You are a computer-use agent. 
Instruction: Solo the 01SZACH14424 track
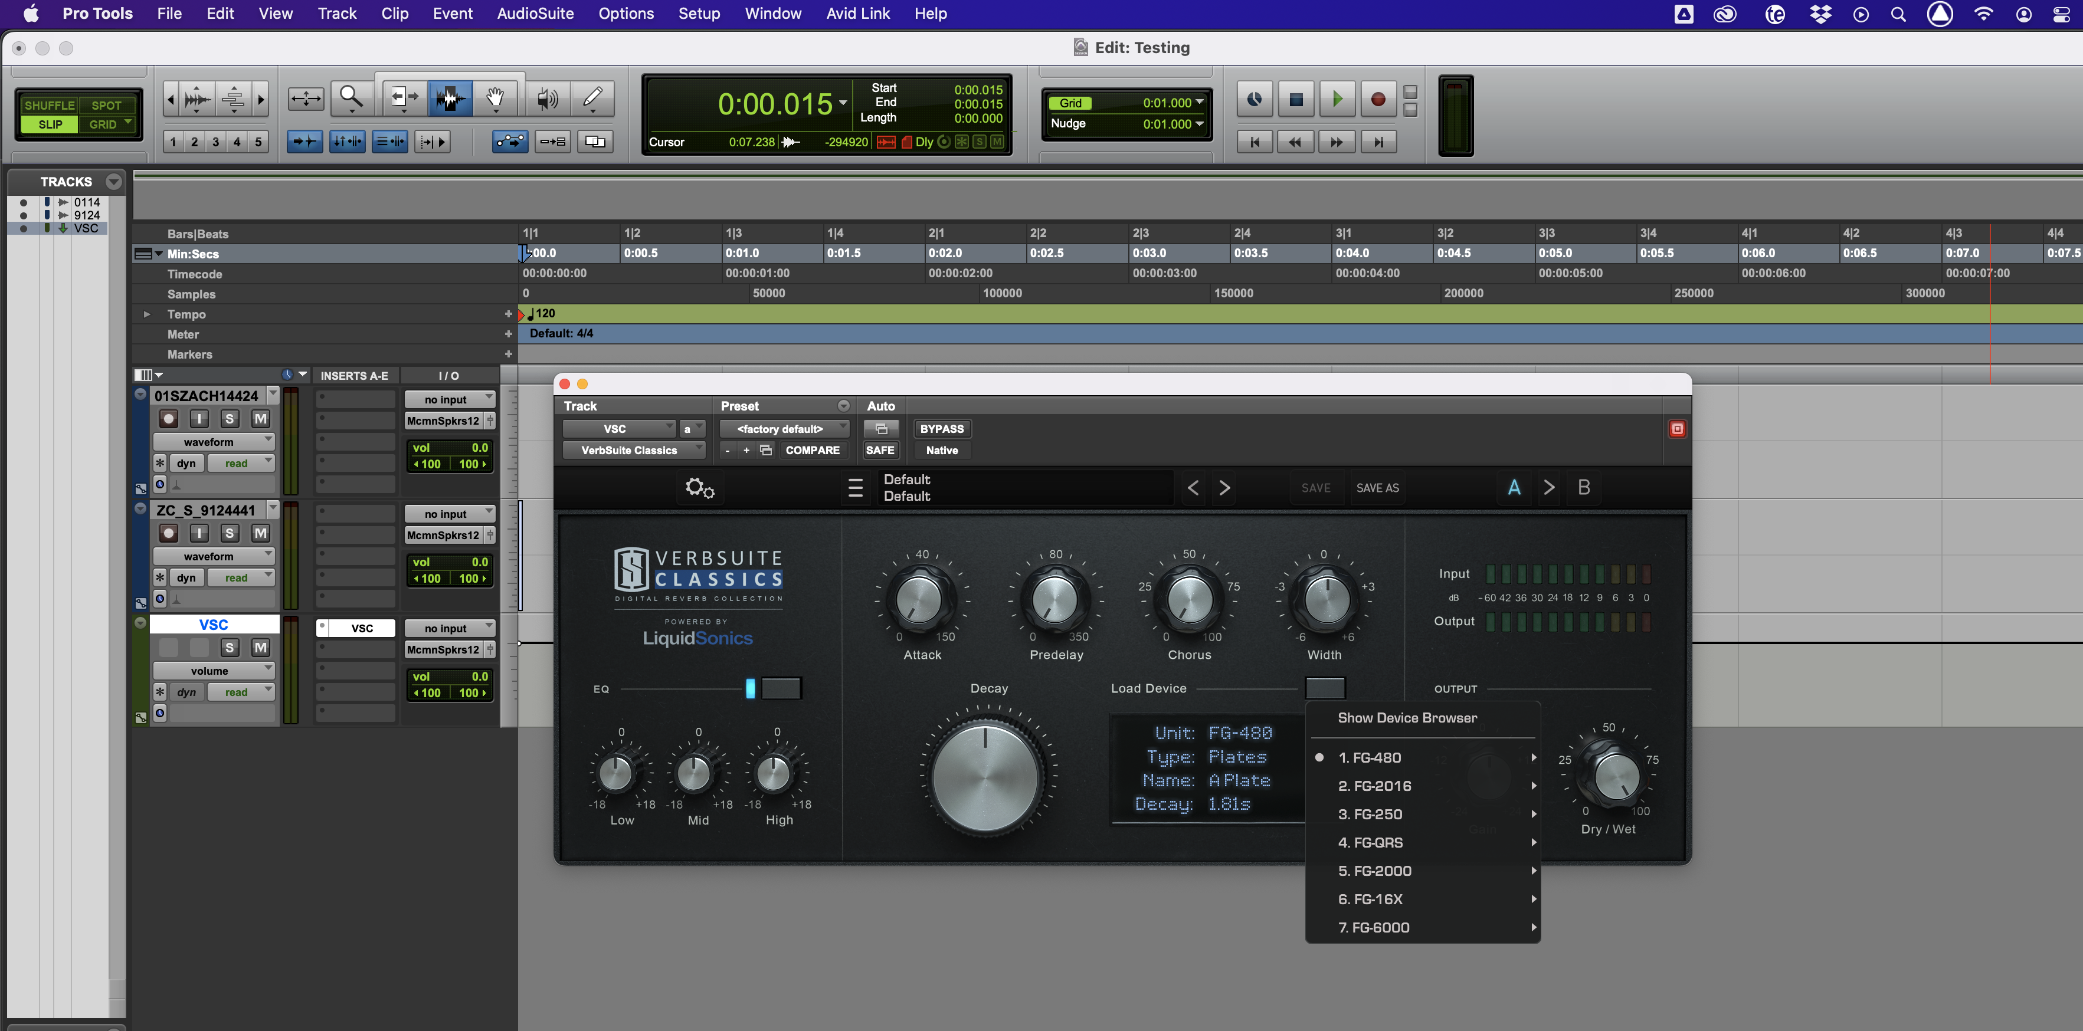230,419
